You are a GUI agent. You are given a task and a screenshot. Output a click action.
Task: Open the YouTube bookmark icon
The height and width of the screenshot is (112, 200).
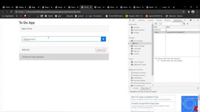pos(21,16)
